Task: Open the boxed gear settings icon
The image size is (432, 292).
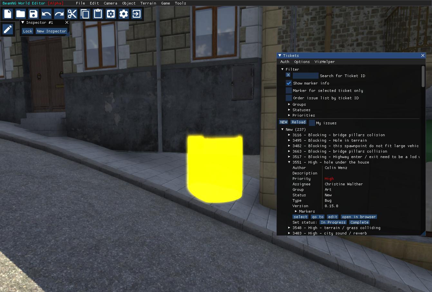Action: coord(111,14)
